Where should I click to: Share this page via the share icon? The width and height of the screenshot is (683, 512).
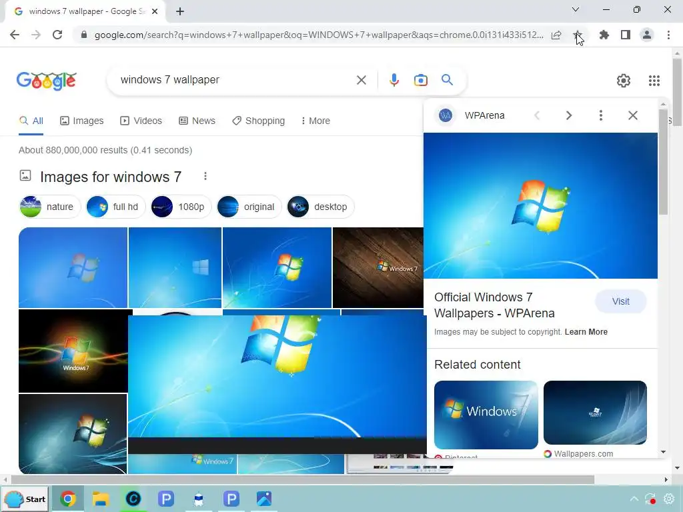click(556, 35)
